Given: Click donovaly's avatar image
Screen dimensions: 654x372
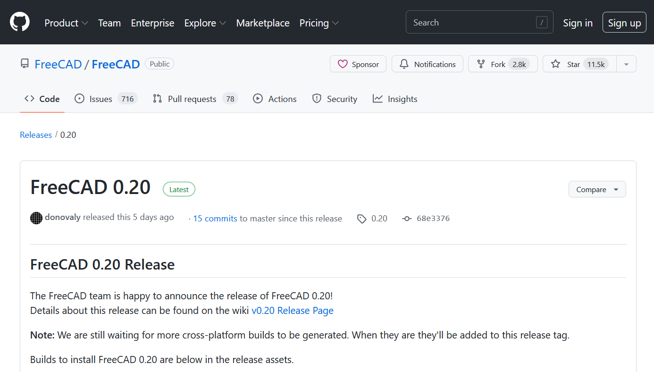Looking at the screenshot, I should click(x=36, y=218).
